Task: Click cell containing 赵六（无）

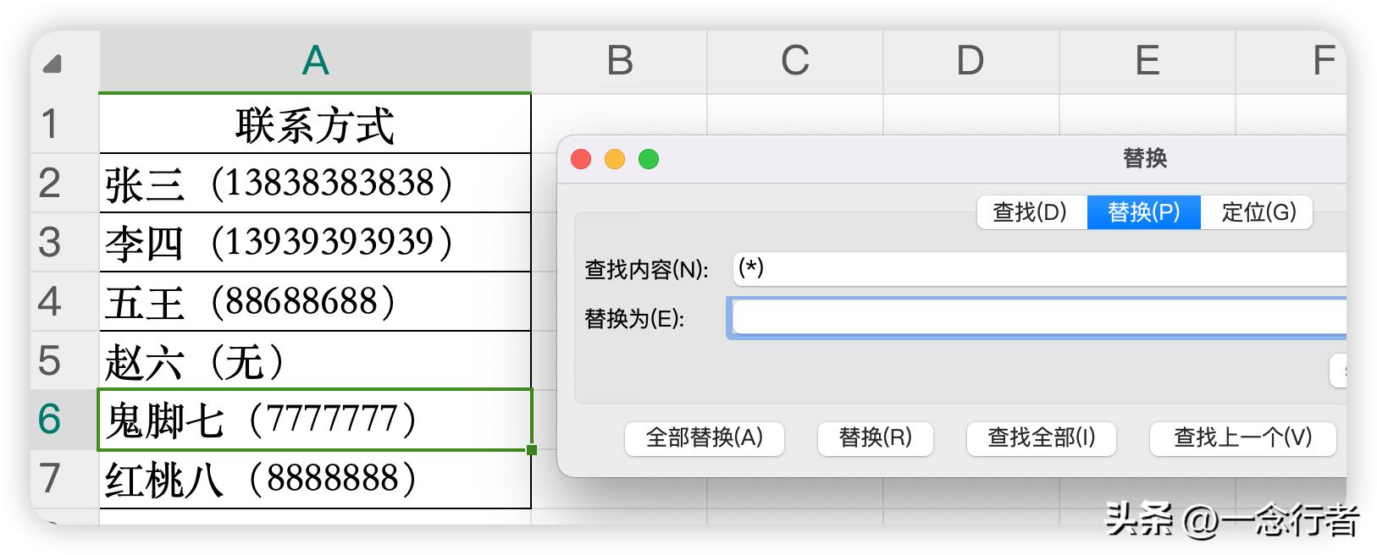Action: [x=315, y=361]
